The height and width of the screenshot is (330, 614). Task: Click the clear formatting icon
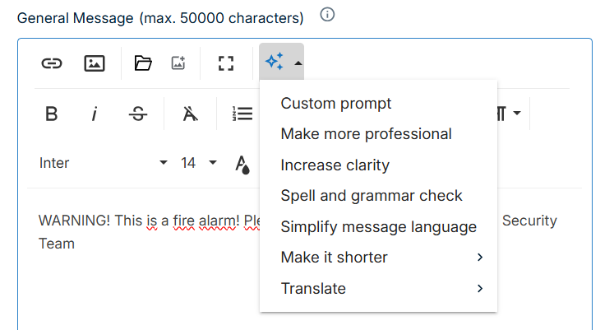point(191,114)
